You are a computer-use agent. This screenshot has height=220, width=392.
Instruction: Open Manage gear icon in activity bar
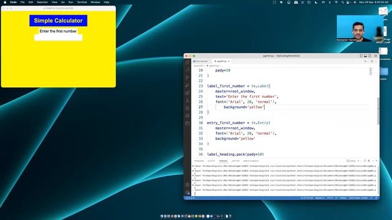click(x=187, y=193)
